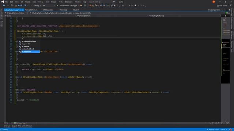Collapse the ProcessEvent function block
Screen dimensions: 234x131
pos(16,77)
